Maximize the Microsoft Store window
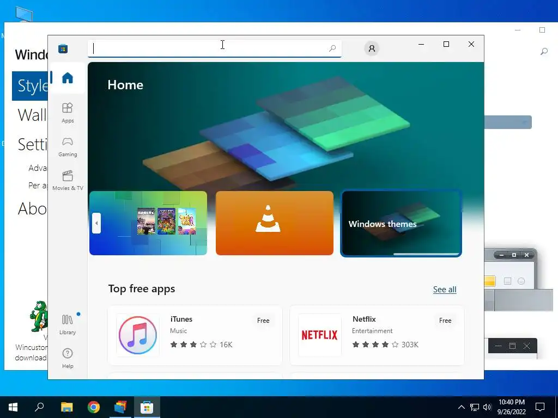The height and width of the screenshot is (418, 558). coord(446,44)
